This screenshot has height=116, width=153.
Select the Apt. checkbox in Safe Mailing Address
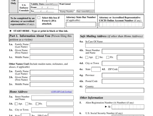point(87,57)
